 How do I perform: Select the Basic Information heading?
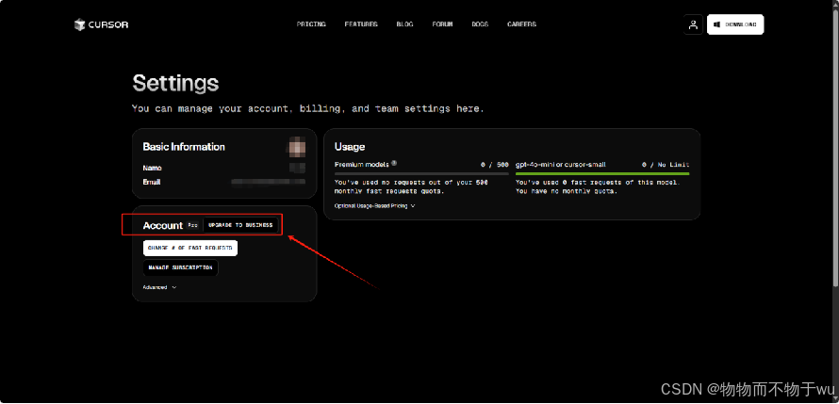point(184,147)
